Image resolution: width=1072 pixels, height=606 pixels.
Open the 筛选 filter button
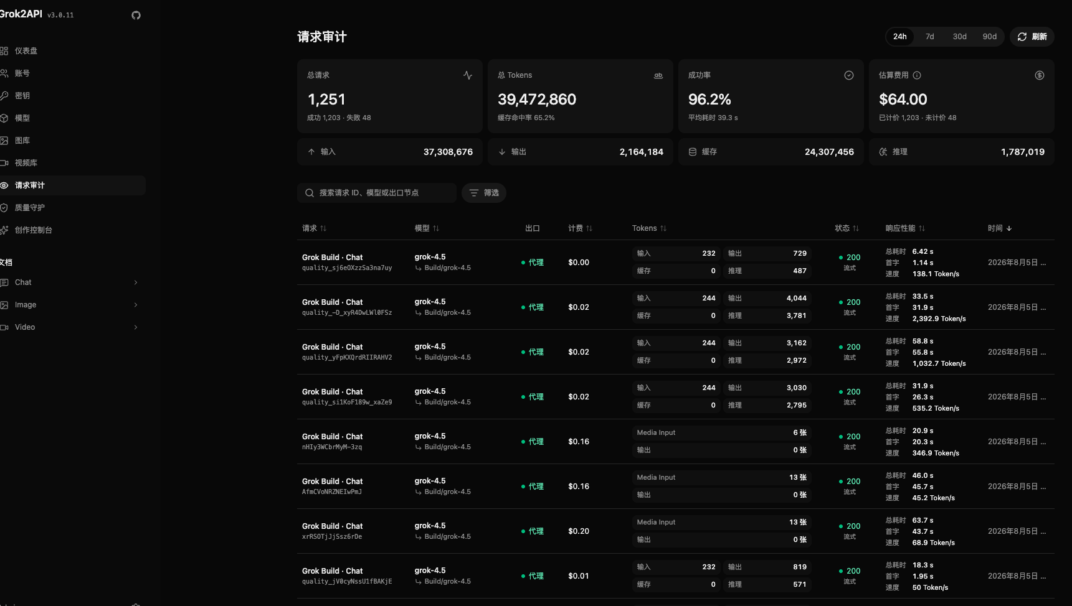point(484,193)
